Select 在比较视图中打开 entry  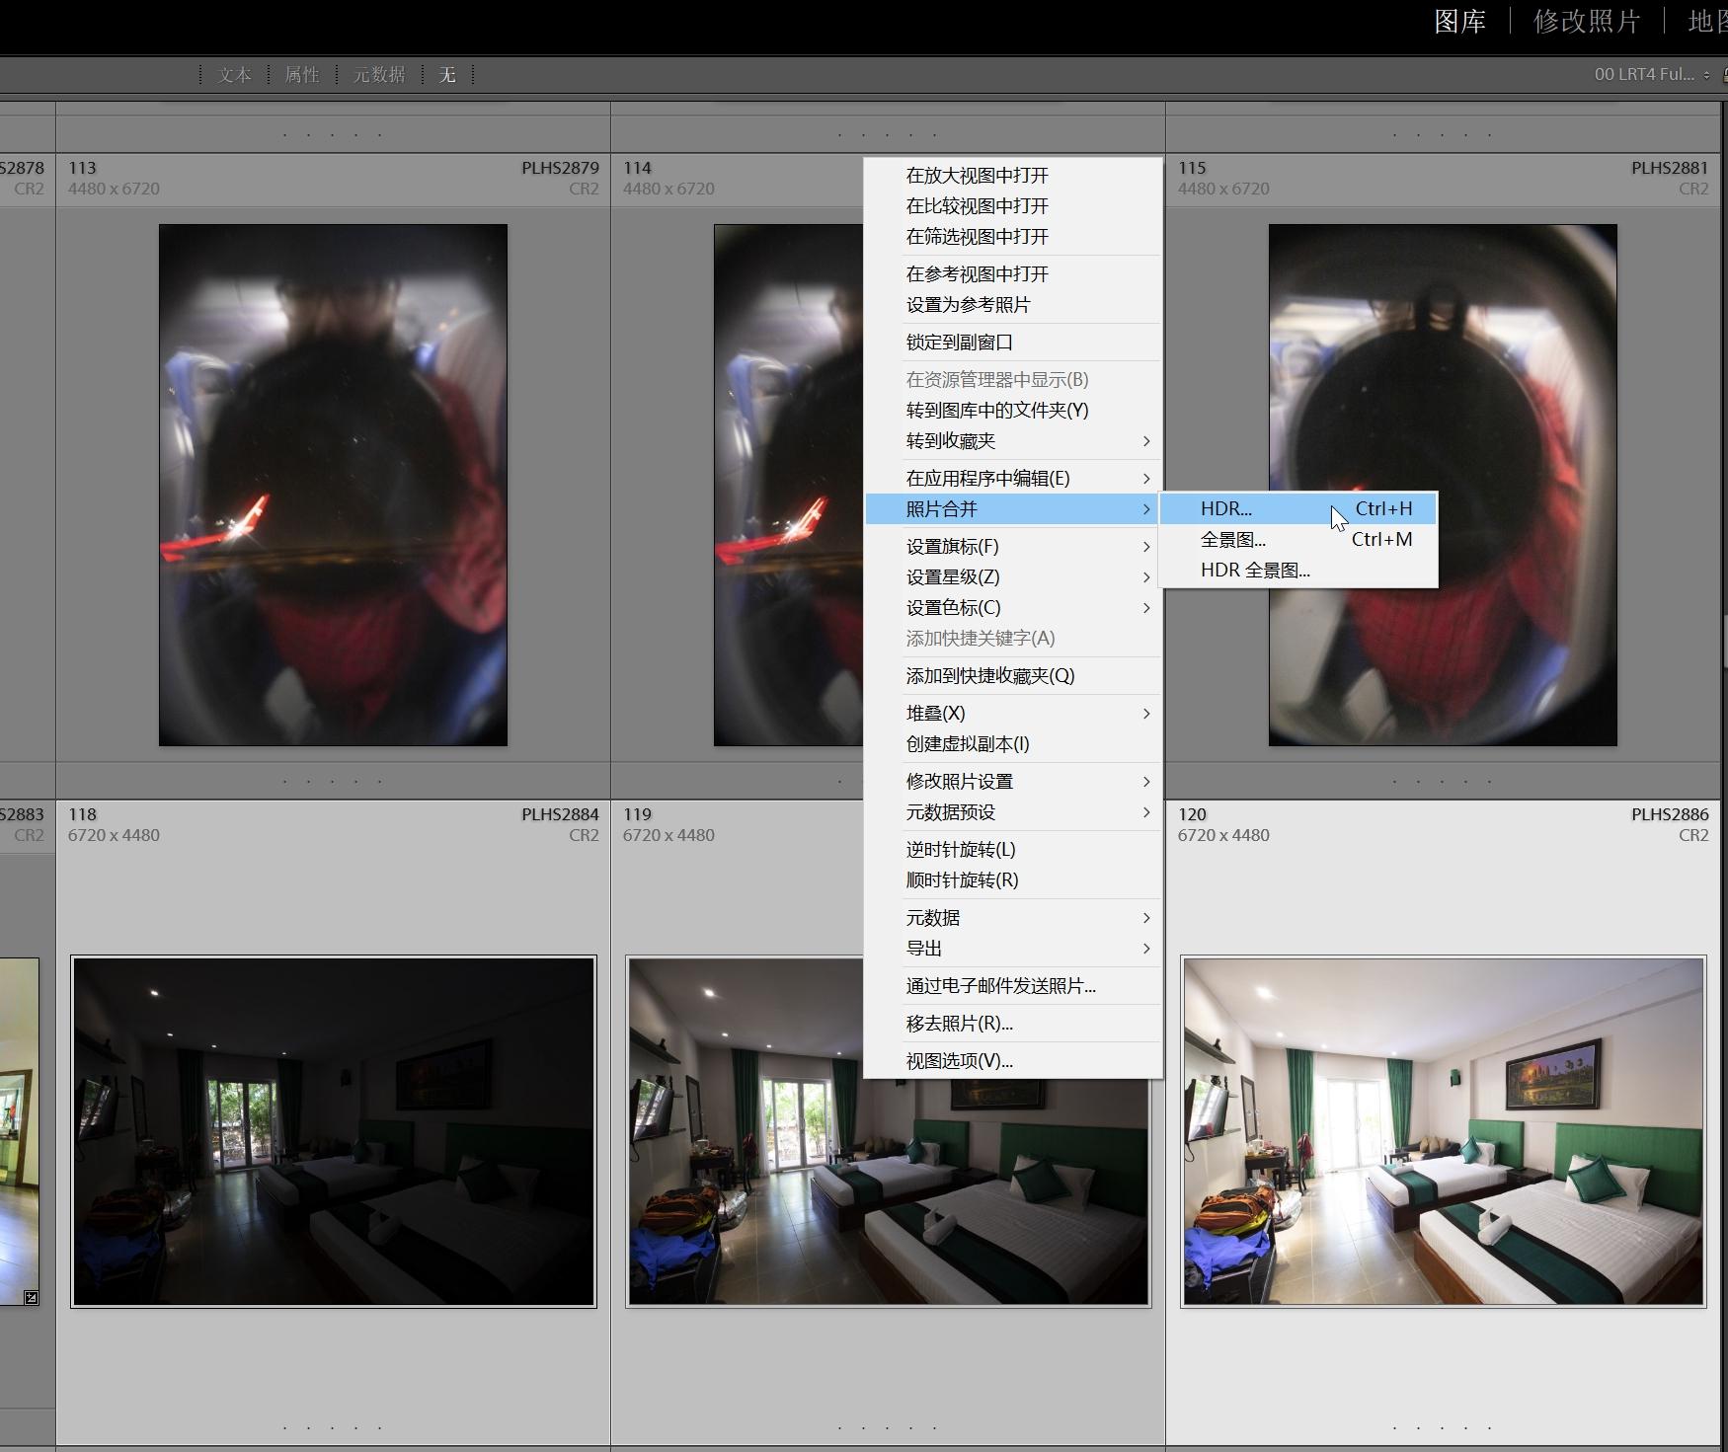(x=1013, y=205)
